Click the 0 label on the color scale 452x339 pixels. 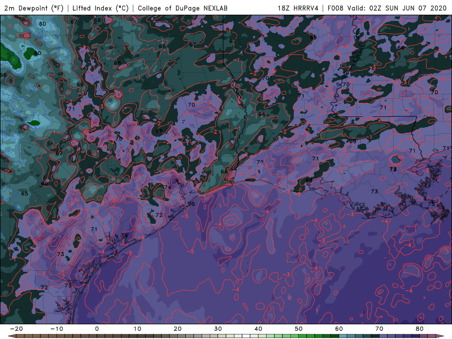pos(97,329)
